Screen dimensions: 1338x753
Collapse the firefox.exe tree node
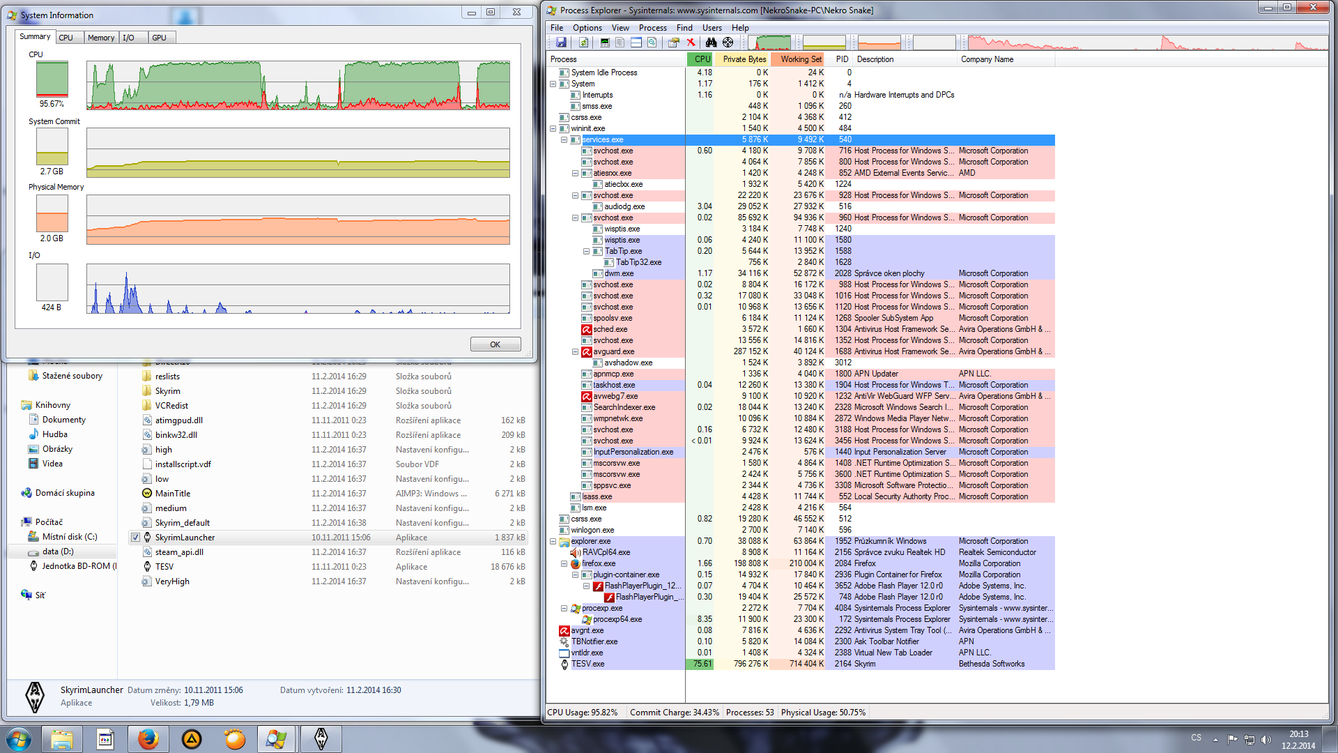(x=564, y=563)
